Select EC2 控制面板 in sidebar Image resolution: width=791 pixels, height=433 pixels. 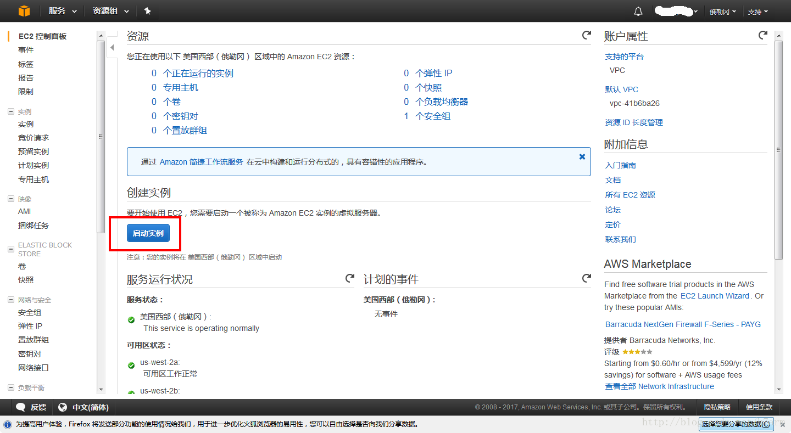(42, 36)
